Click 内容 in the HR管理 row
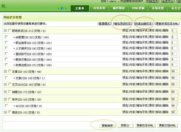The image size is (181, 132). [132, 37]
